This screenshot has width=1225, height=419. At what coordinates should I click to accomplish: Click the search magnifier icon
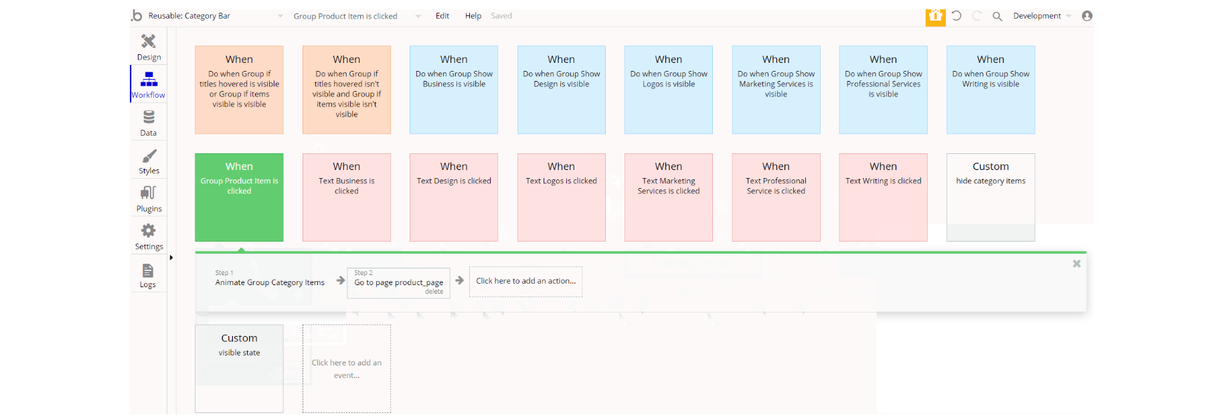(997, 16)
